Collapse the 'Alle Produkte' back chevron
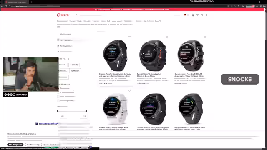This screenshot has width=267, height=150. [58, 34]
